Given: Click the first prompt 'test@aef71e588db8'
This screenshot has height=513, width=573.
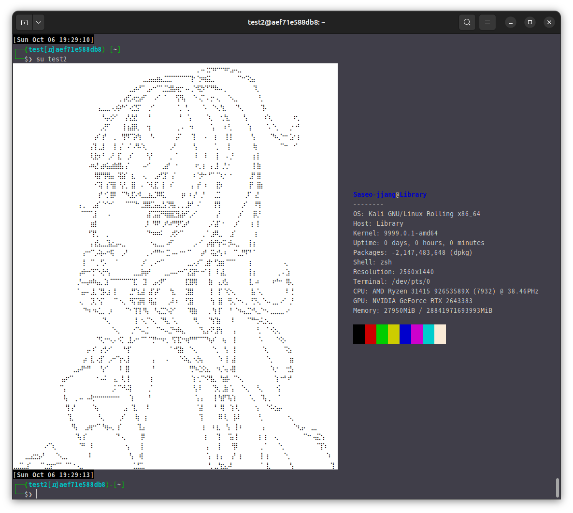Looking at the screenshot, I should pos(65,49).
